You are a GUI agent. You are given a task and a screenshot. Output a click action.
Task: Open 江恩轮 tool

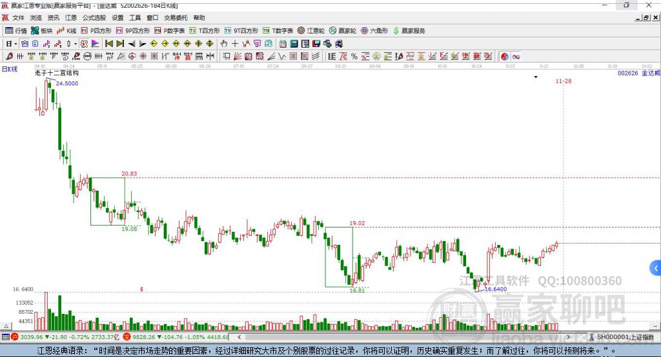coord(311,31)
